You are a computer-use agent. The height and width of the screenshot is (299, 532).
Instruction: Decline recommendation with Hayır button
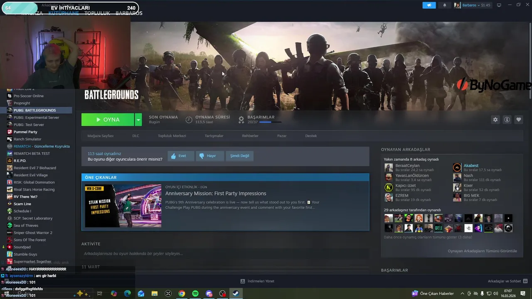point(209,156)
